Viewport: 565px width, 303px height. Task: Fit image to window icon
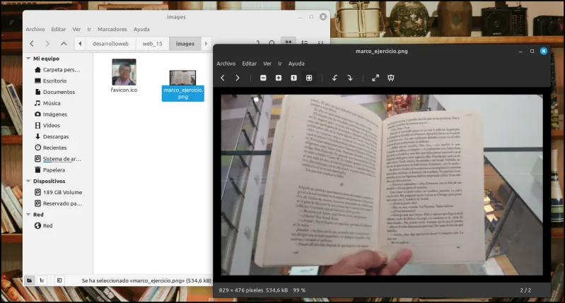pos(309,78)
